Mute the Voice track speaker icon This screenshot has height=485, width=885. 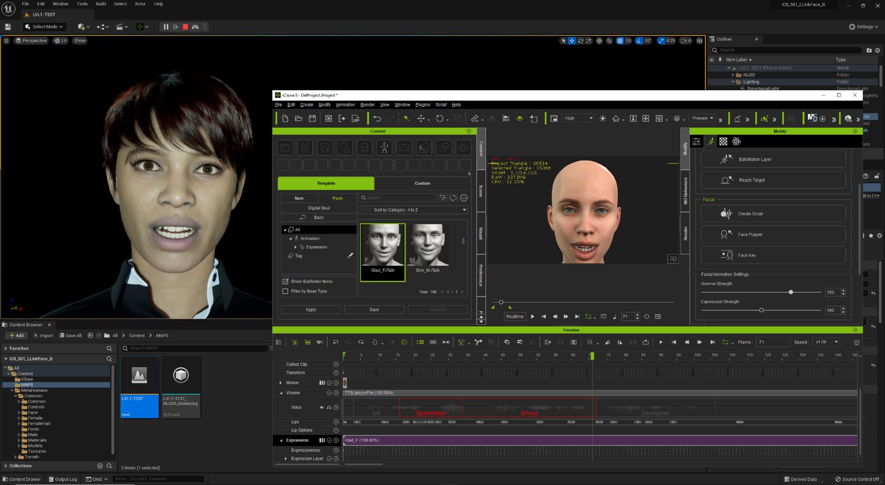click(322, 407)
